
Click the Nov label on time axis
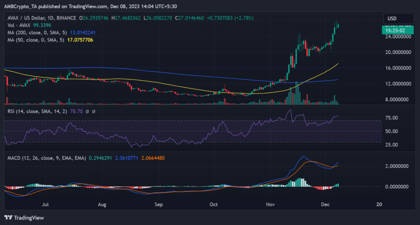click(x=270, y=204)
